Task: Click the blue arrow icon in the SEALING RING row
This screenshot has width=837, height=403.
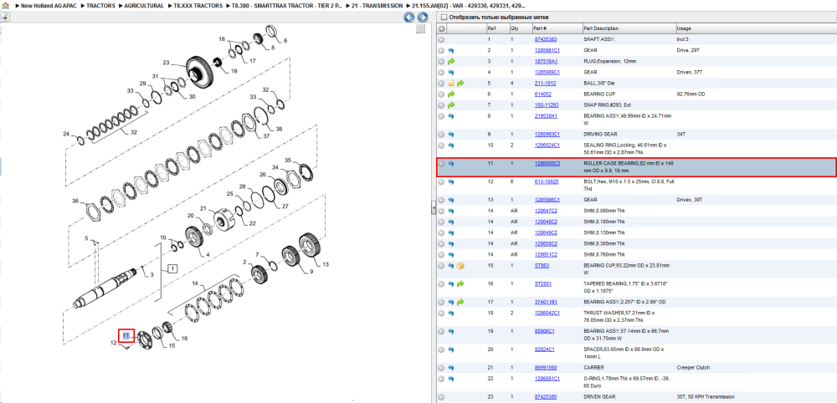Action: [x=450, y=145]
